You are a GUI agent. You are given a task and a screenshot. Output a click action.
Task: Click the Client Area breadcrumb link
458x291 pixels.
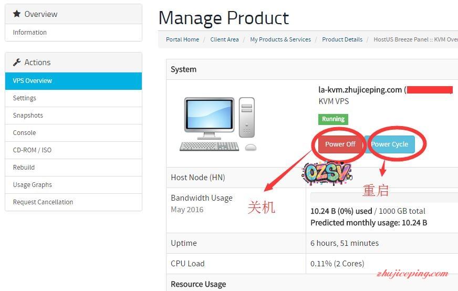pyautogui.click(x=224, y=39)
